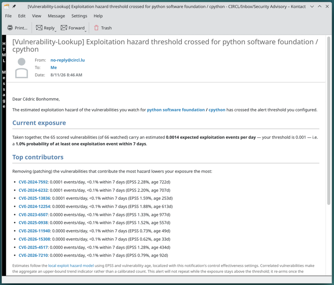334x285 pixels.
Task: Toggle the pin icon in title bar
Action: coord(14,6)
